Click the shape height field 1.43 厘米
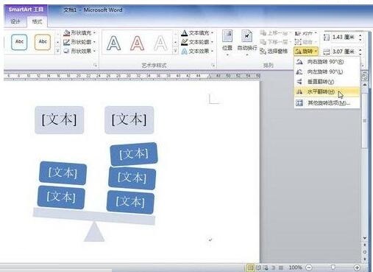The height and width of the screenshot is (272, 373). click(x=344, y=38)
